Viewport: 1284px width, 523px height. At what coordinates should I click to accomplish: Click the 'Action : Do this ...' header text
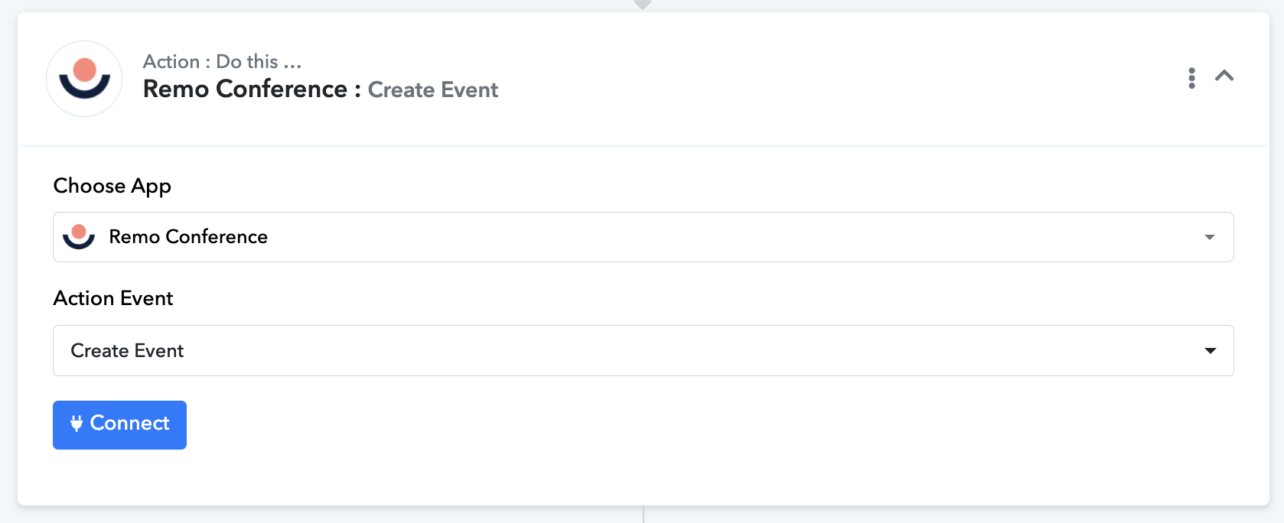(222, 61)
